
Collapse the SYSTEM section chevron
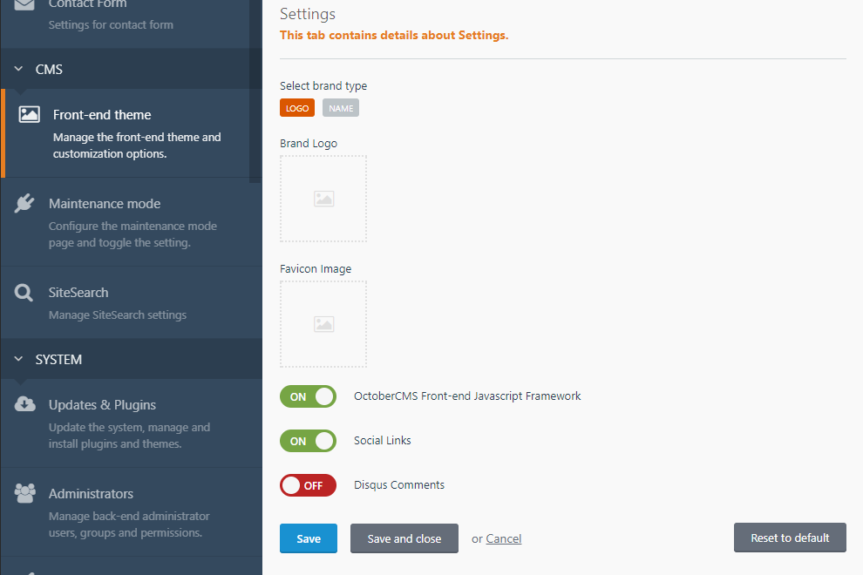18,359
